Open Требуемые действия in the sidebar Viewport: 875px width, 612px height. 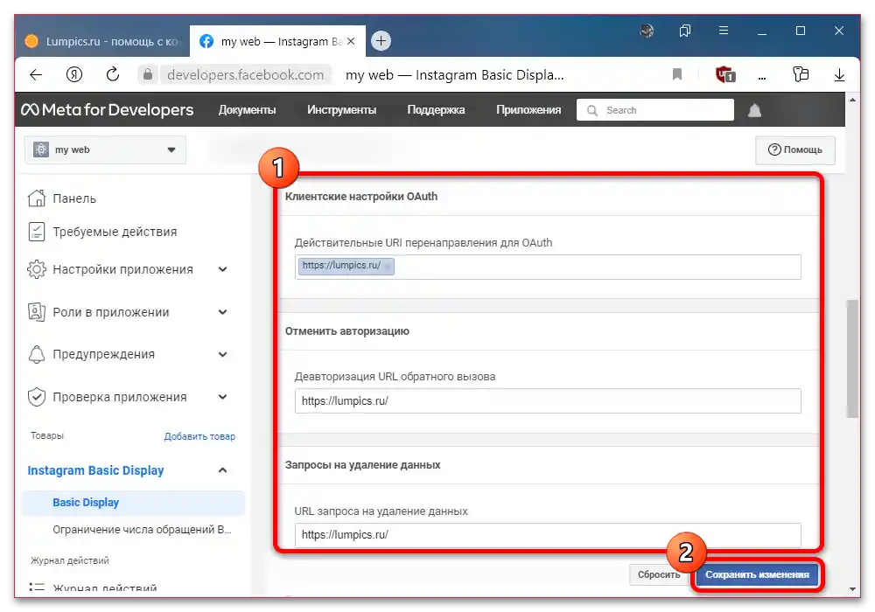[x=115, y=232]
